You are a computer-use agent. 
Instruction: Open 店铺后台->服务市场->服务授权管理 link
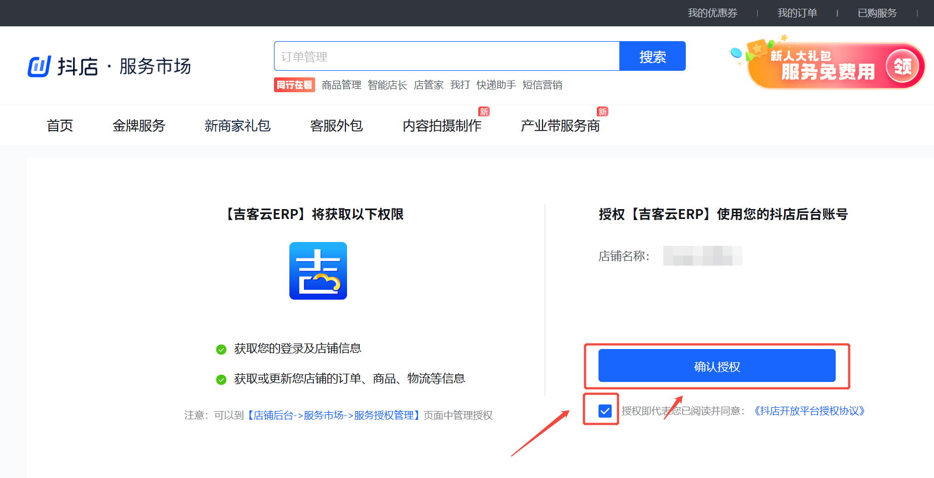tap(333, 415)
